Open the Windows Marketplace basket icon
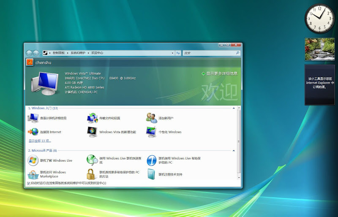Screen dimensions: 338x217 pos(33,174)
